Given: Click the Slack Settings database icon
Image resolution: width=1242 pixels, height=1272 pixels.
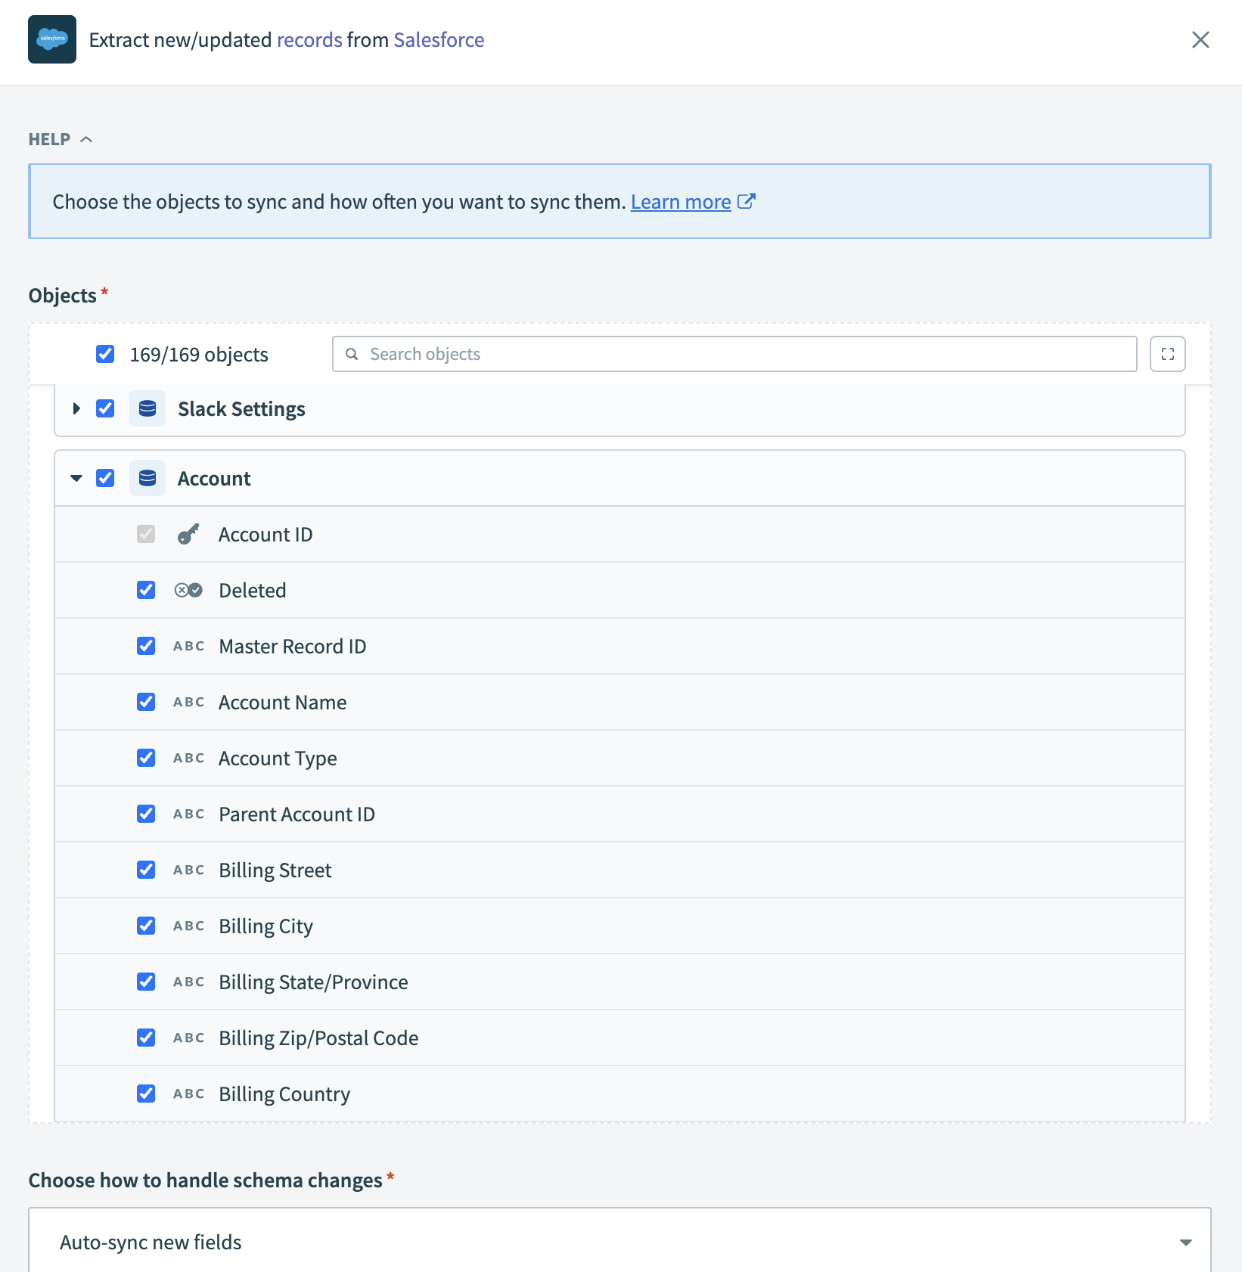Looking at the screenshot, I should coord(147,408).
